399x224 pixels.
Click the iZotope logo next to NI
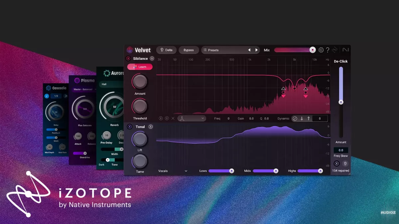click(x=335, y=50)
